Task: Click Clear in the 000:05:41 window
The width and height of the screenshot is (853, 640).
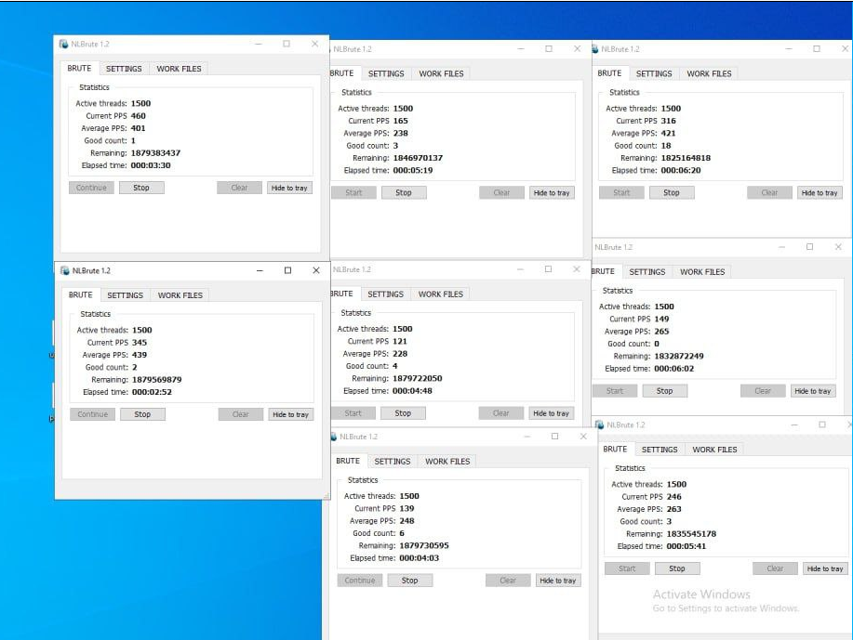Action: click(775, 568)
